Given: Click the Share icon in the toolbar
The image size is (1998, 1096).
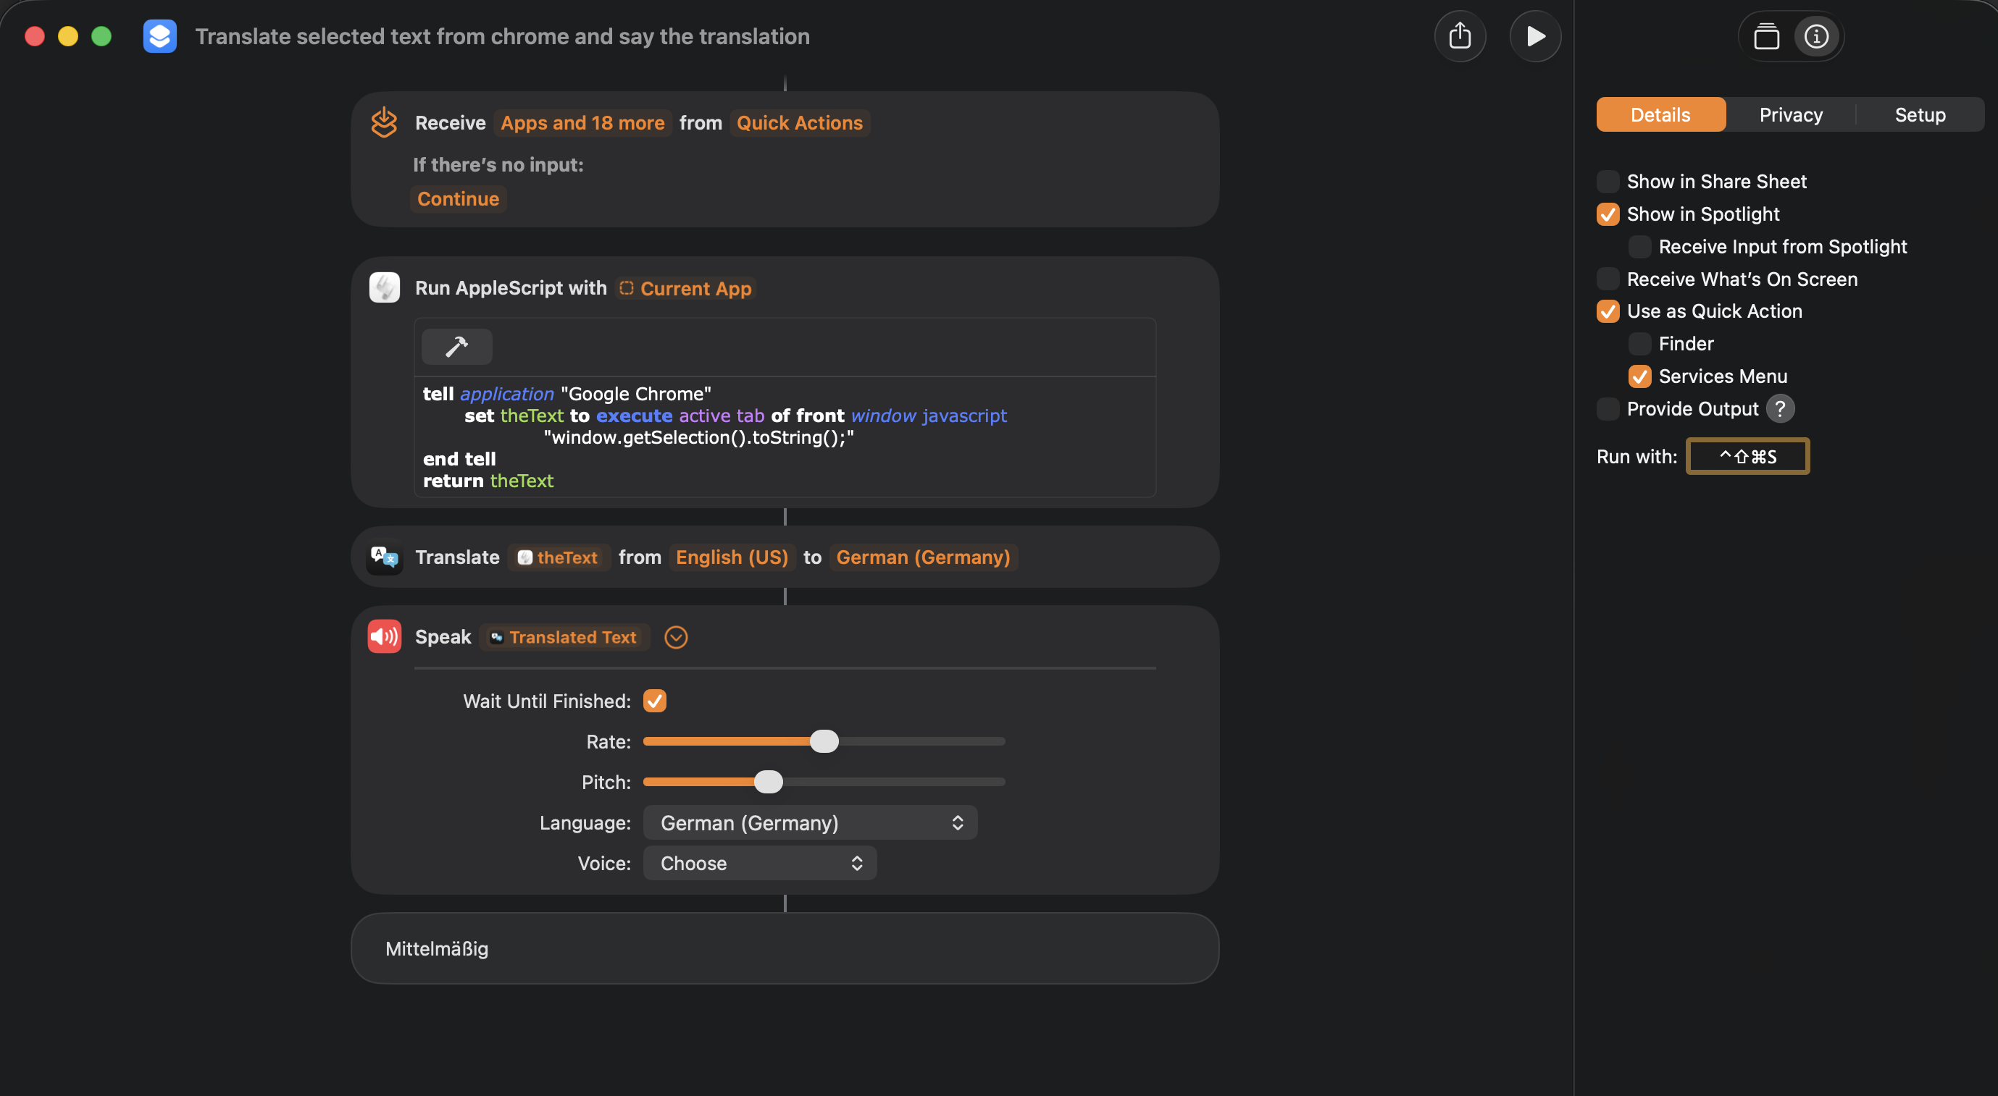Looking at the screenshot, I should [1461, 35].
